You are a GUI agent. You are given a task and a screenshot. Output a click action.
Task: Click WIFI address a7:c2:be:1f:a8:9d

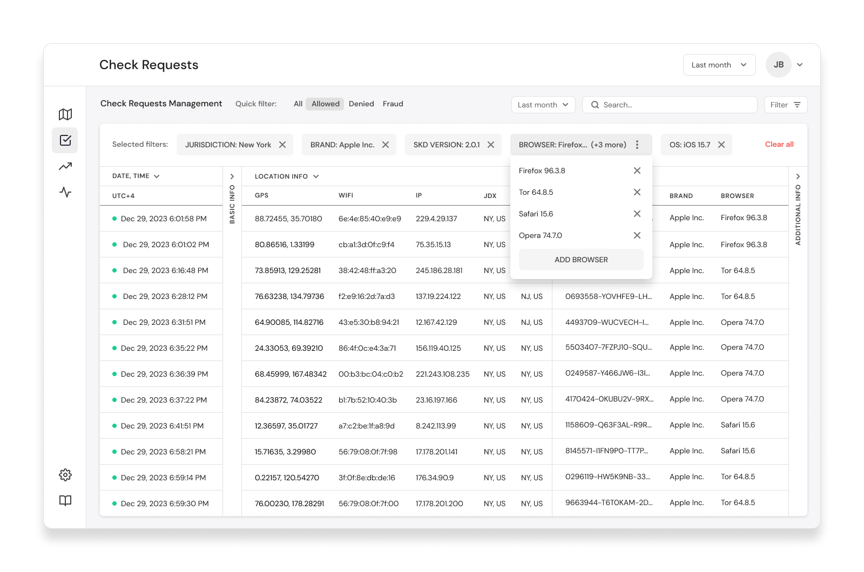point(366,426)
